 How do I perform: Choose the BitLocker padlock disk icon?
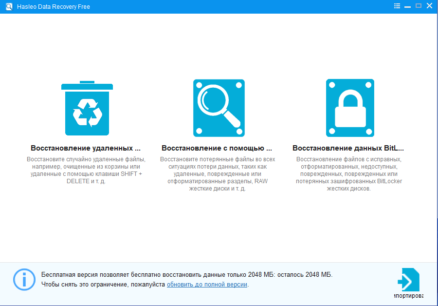350,108
